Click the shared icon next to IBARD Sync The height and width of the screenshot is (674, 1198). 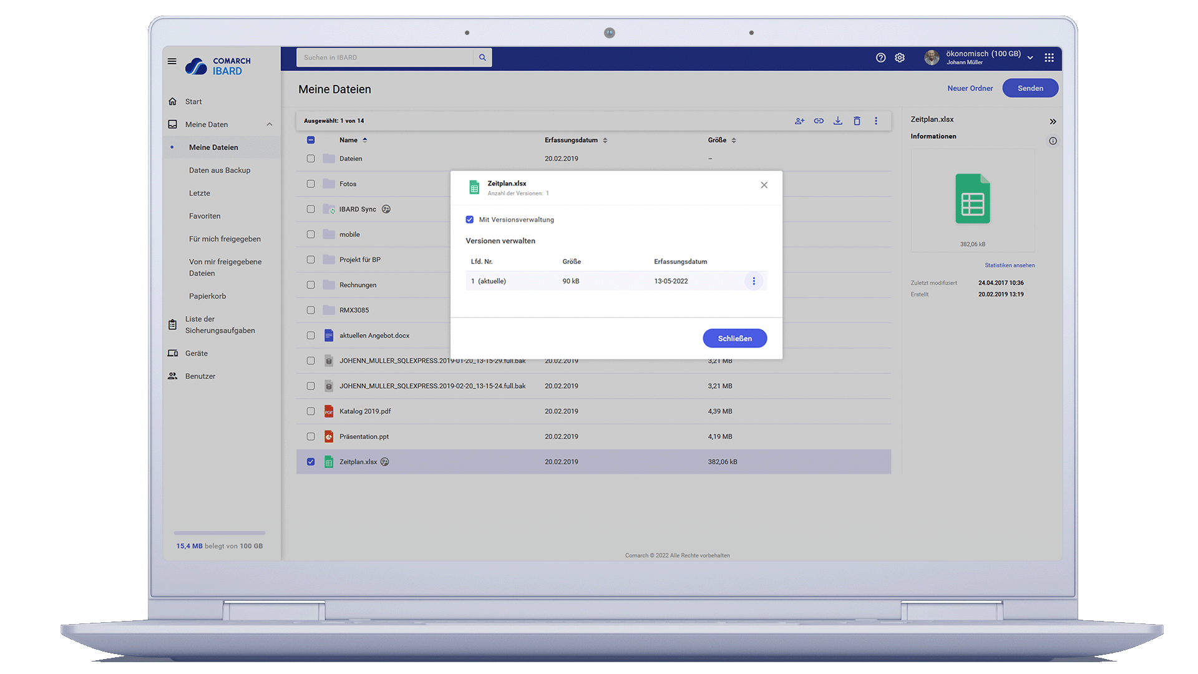(386, 209)
